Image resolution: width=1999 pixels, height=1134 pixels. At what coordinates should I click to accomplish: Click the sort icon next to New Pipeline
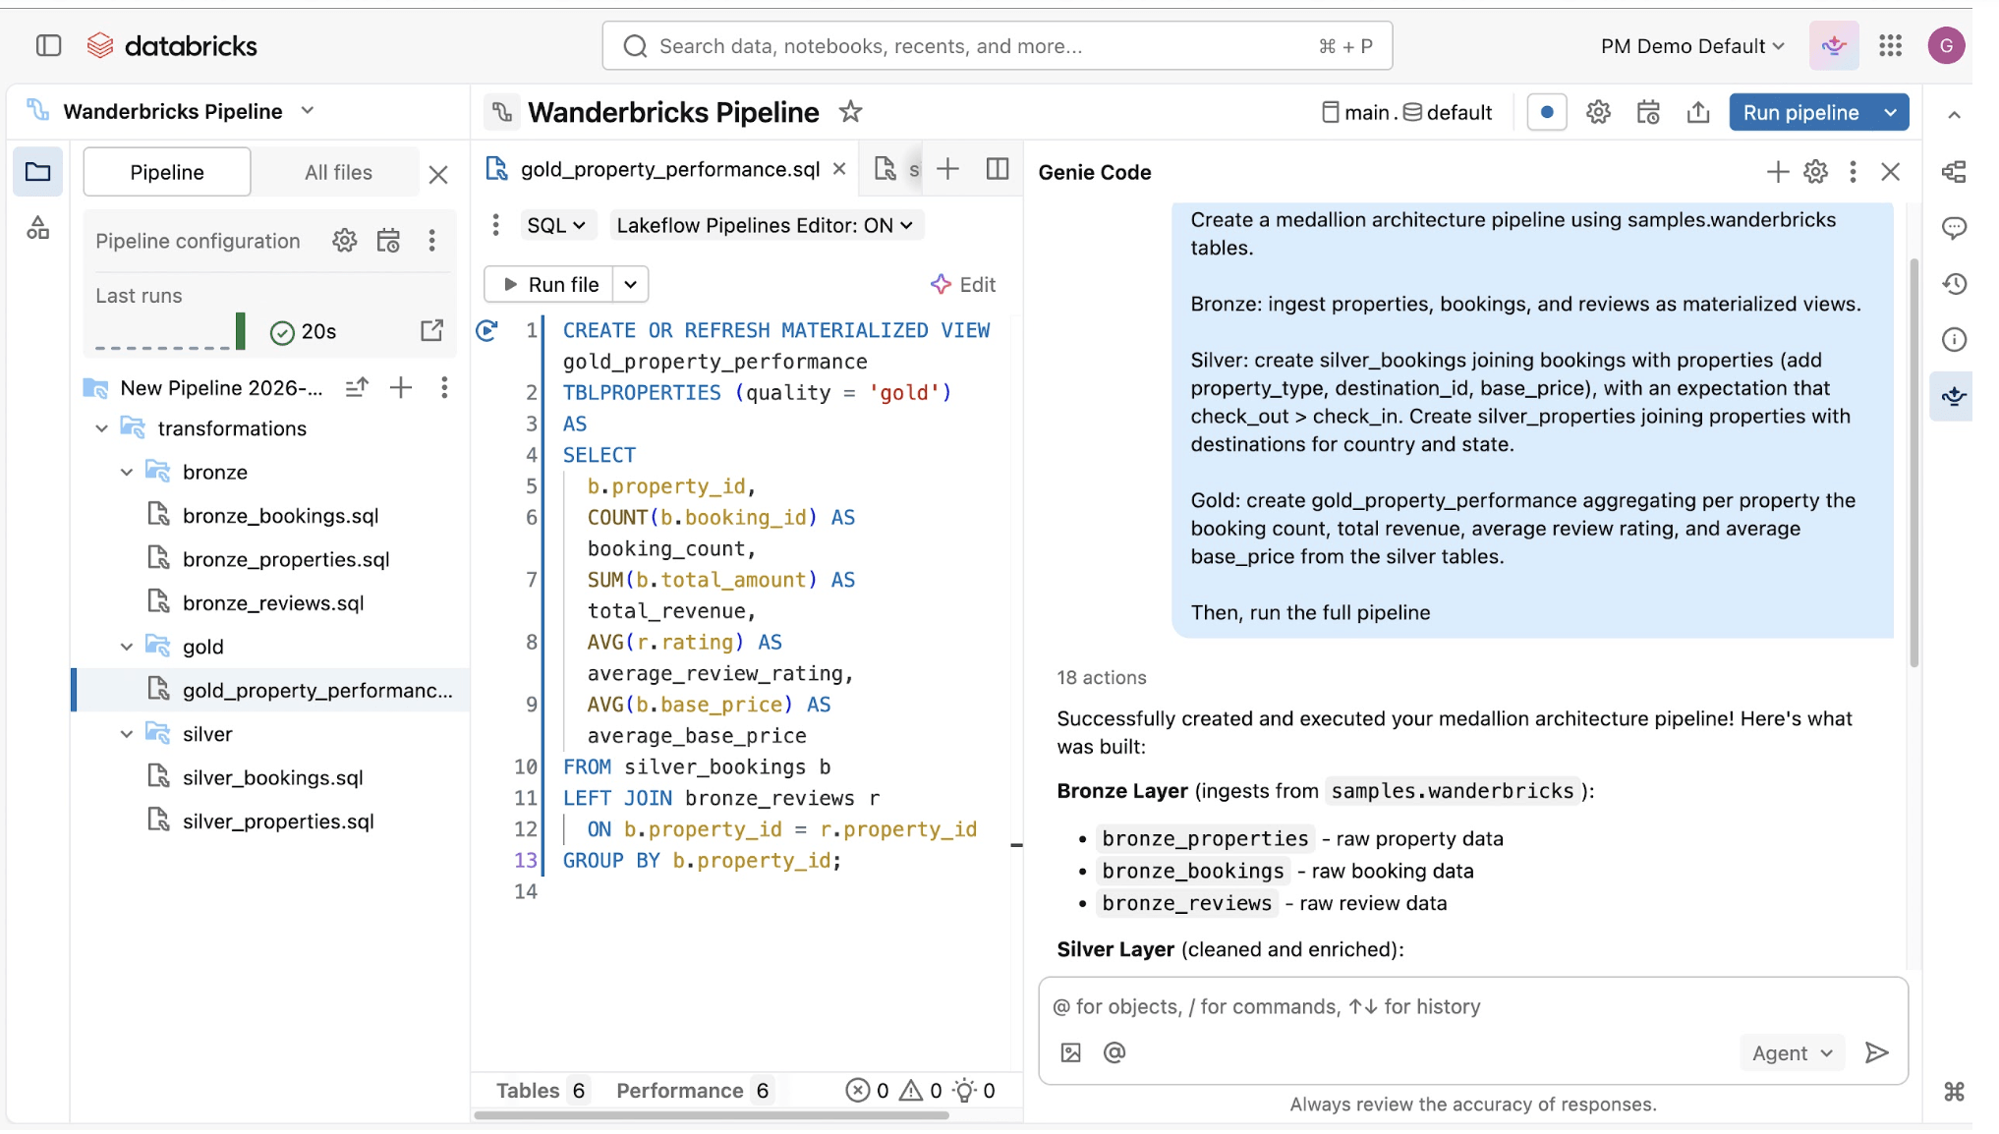click(357, 387)
